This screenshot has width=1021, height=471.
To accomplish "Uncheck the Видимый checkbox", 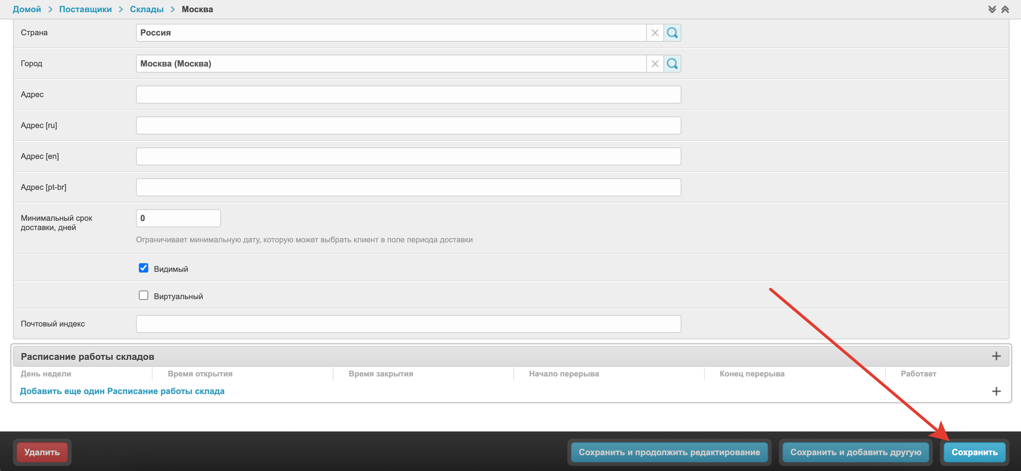I will coord(144,268).
